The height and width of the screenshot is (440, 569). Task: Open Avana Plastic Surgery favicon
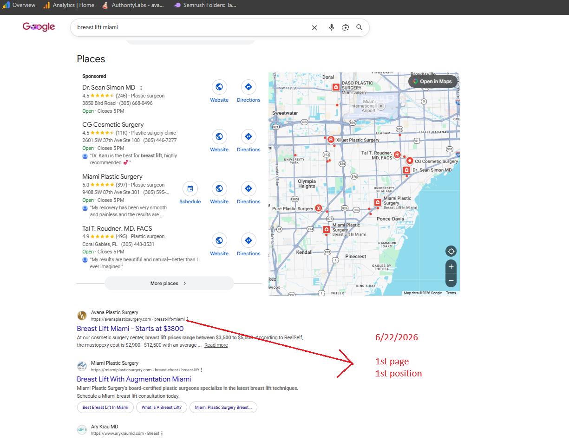point(82,316)
